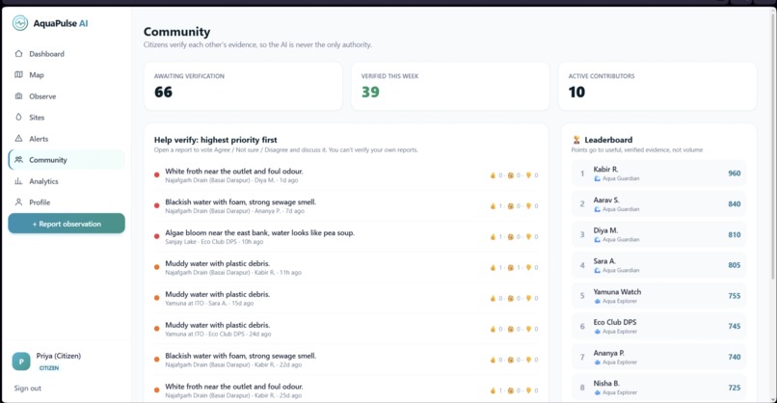Click thumbs-down icon on Ananya P. blackish water report
Viewport: 777px width, 403px height.
point(528,205)
